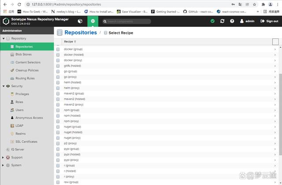
Task: Open the Chrome three-dot menu
Action: coord(278,4)
